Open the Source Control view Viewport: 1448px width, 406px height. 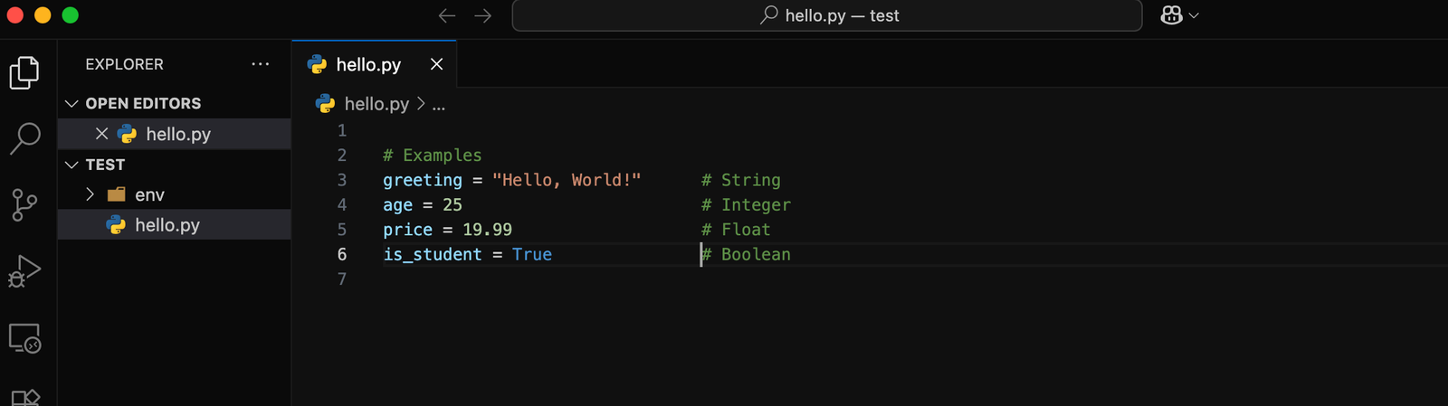[x=24, y=205]
